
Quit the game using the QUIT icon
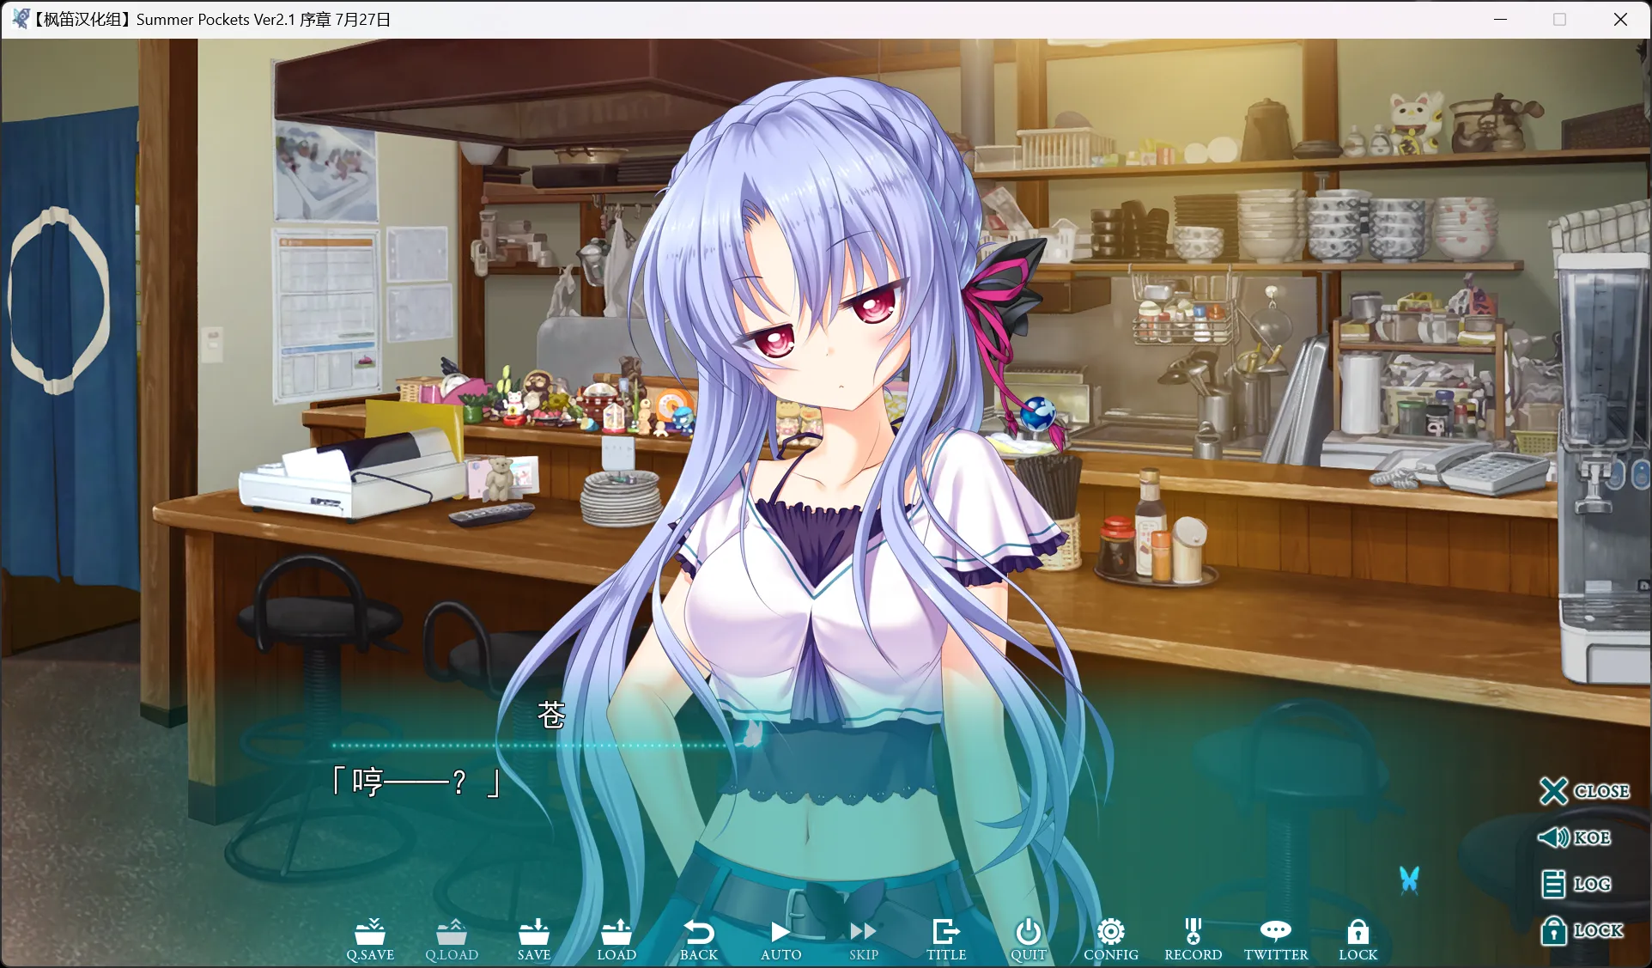pos(1028,939)
